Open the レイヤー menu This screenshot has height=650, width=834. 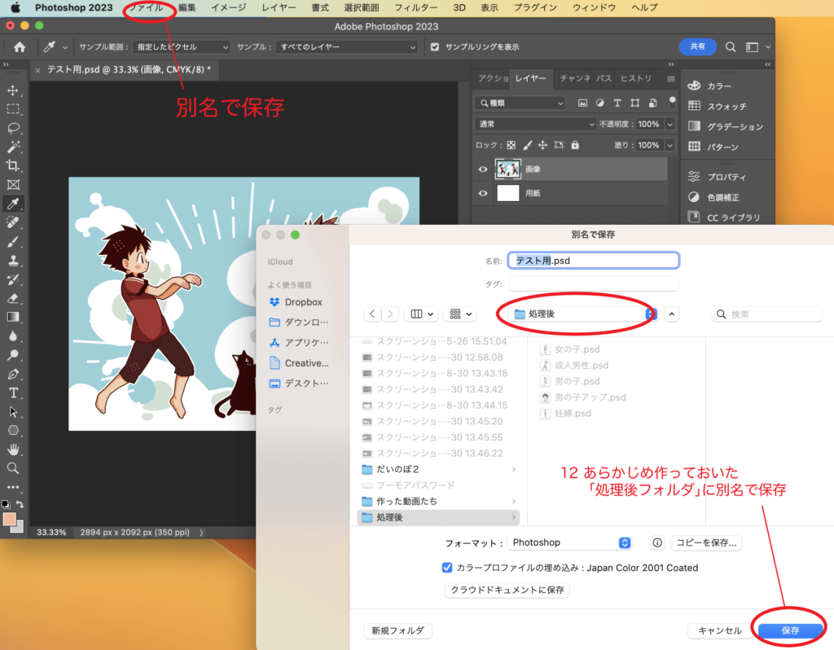279,7
